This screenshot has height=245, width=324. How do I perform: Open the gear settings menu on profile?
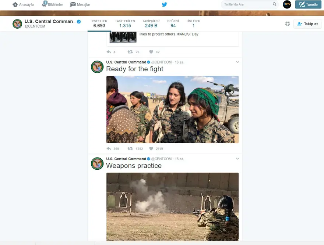point(287,24)
